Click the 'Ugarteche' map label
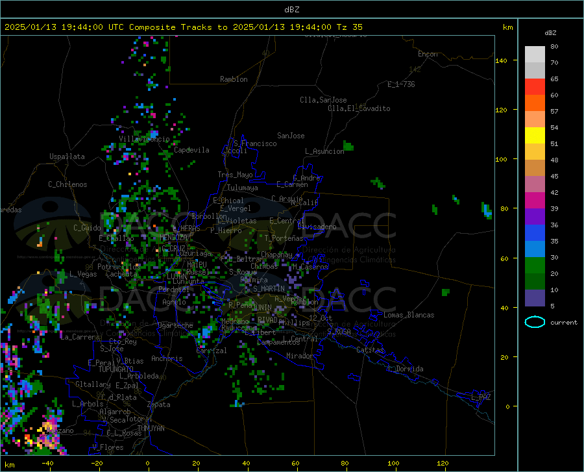The width and height of the screenshot is (584, 472). click(x=175, y=325)
